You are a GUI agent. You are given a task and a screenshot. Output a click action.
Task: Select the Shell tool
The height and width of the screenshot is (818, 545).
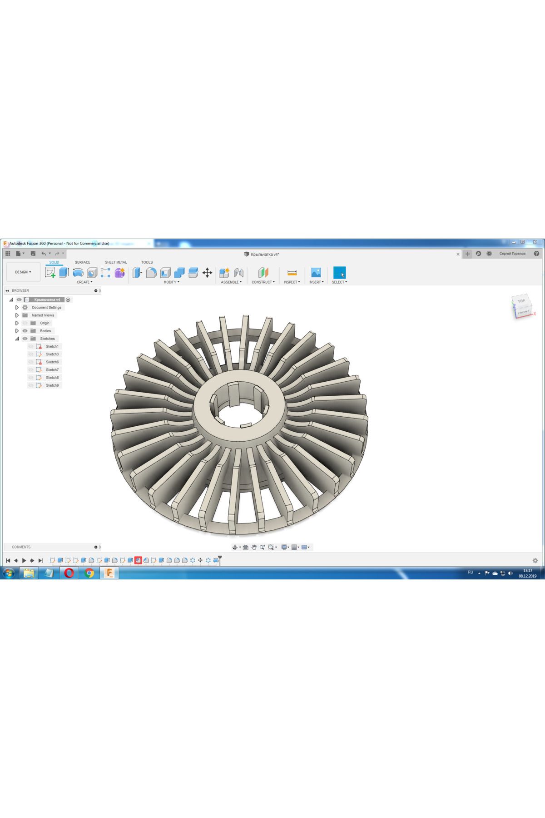tap(165, 272)
